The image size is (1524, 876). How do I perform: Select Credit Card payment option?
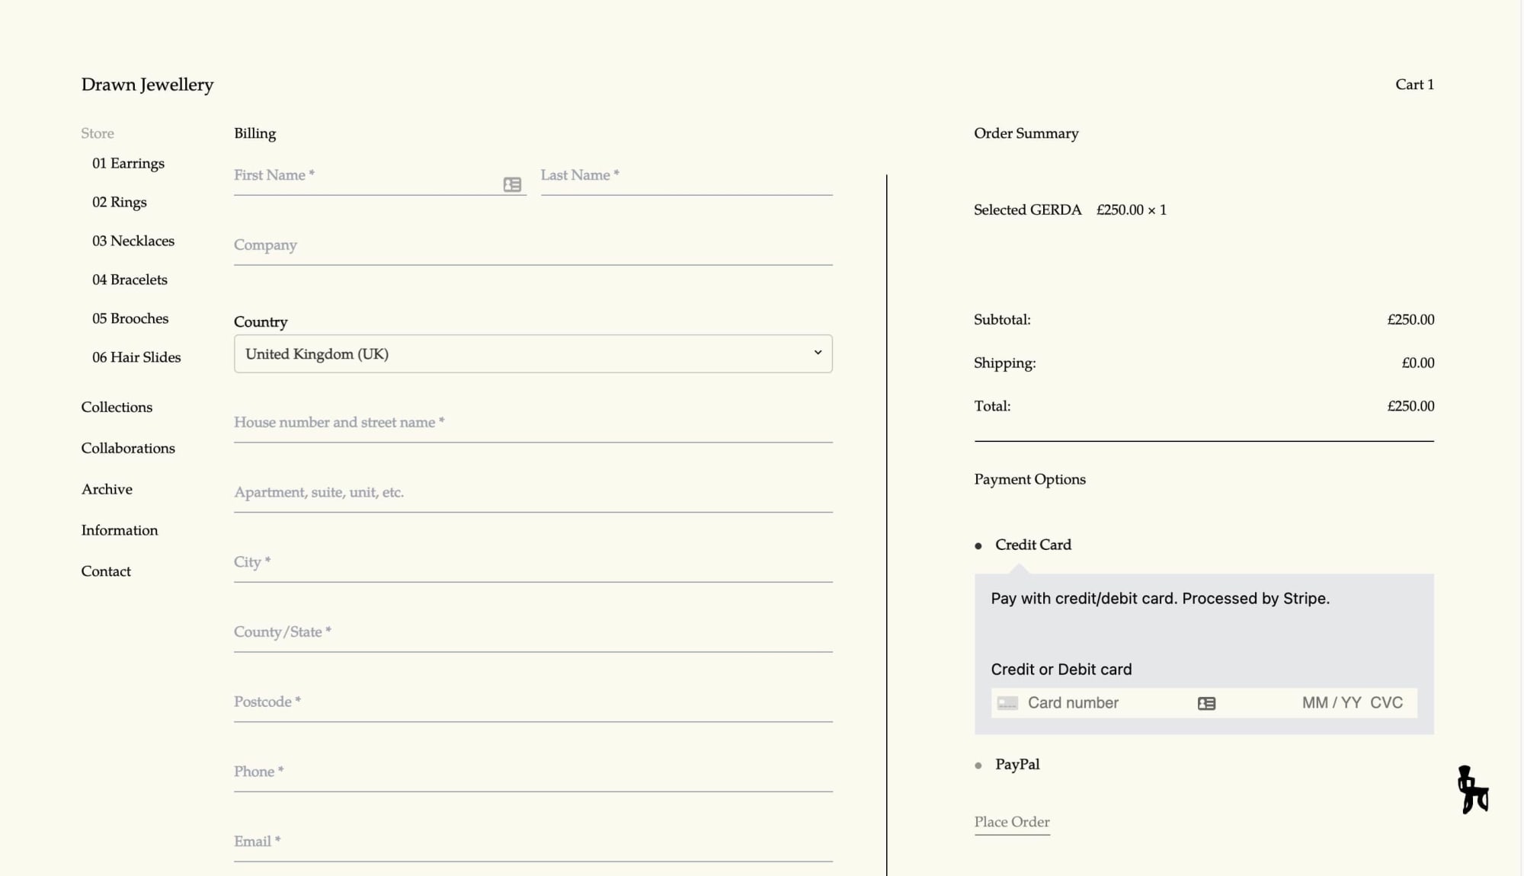coord(1033,545)
